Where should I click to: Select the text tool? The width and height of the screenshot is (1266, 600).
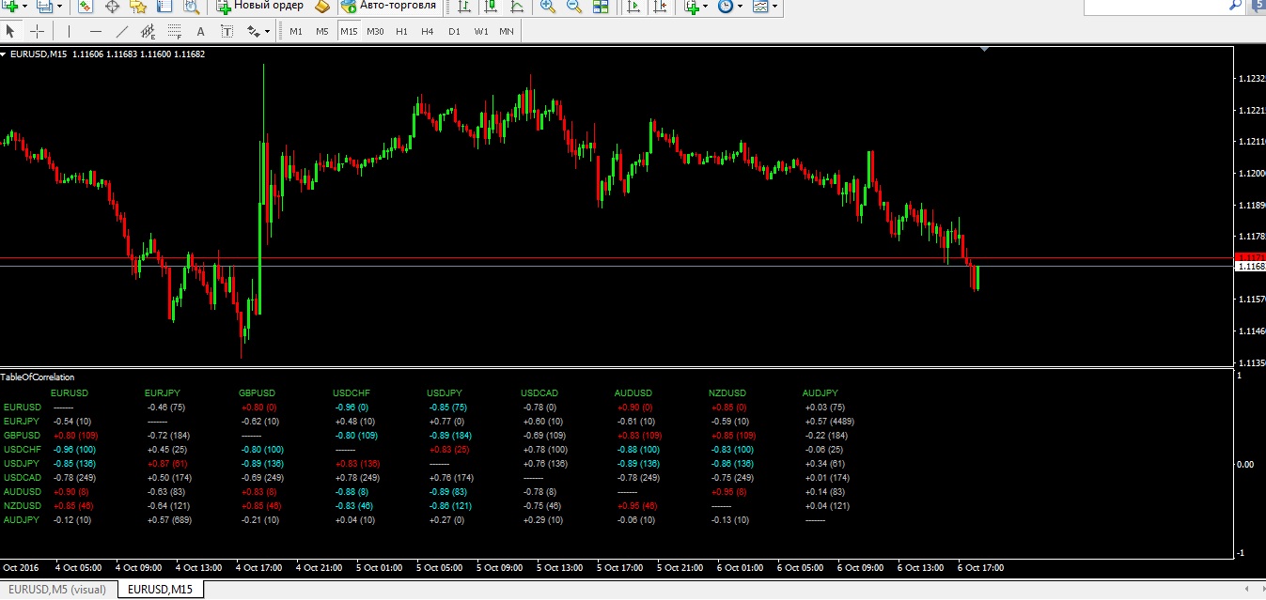coord(200,31)
